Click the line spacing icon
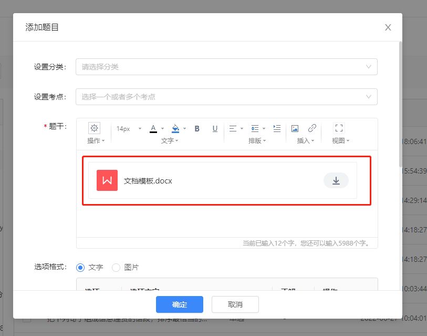The width and height of the screenshot is (427, 336). pos(255,128)
